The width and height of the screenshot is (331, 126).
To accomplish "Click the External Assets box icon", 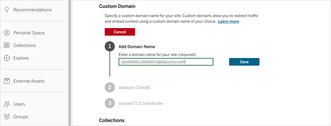I will (7, 81).
